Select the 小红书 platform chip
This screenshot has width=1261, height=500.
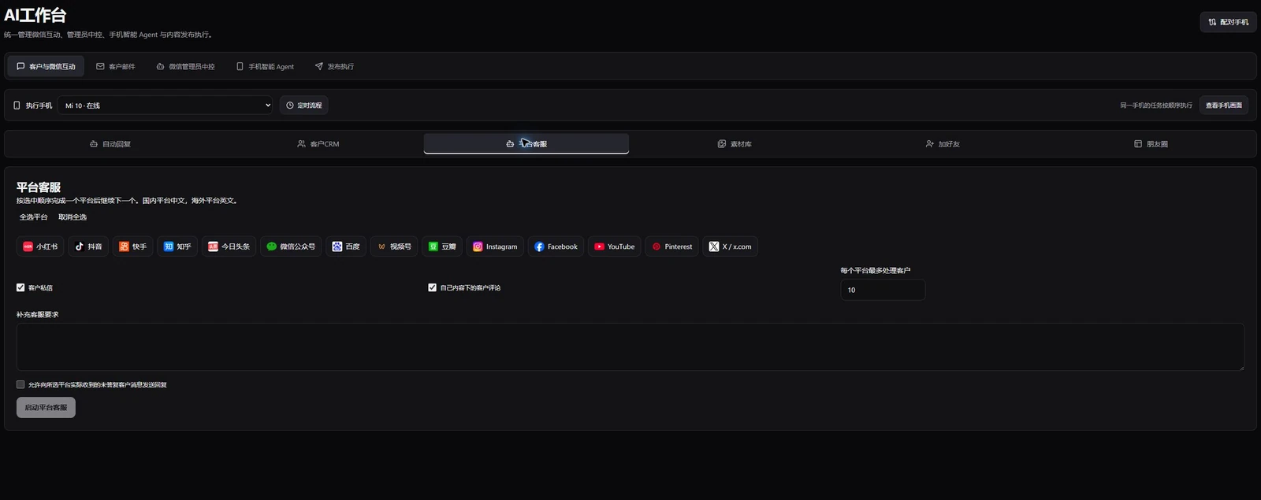[40, 246]
